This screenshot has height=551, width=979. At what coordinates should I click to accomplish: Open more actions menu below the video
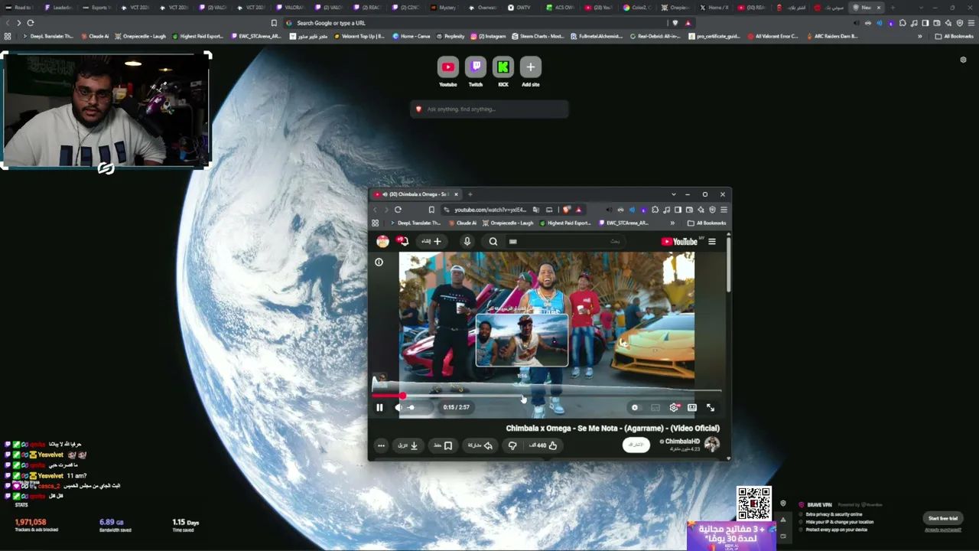click(x=381, y=445)
